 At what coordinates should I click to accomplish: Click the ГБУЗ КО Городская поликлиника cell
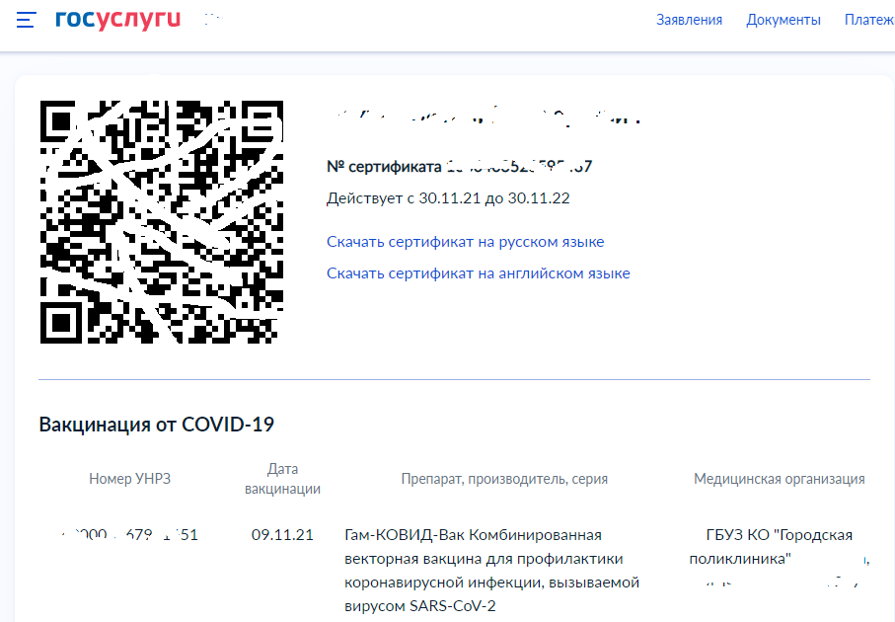(x=779, y=547)
